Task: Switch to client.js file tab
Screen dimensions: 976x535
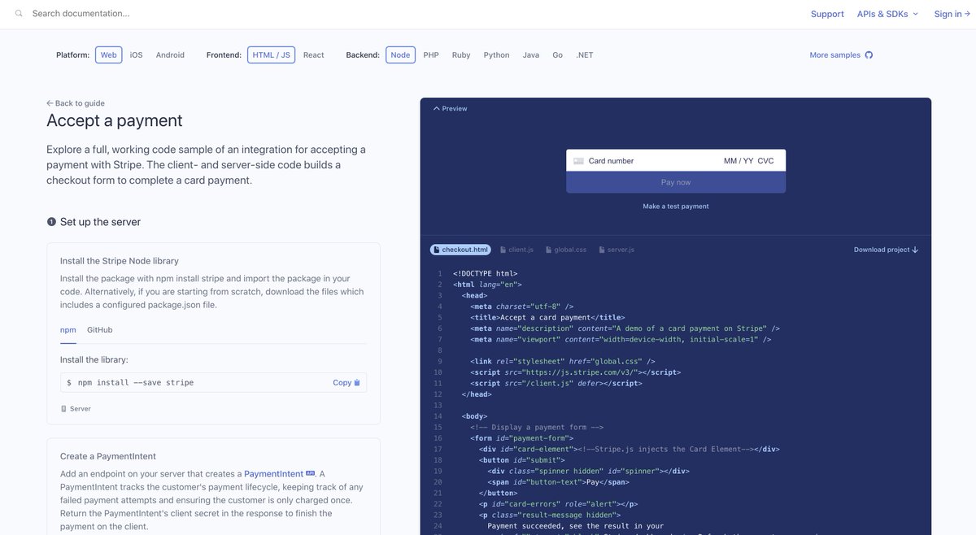Action: coord(516,250)
